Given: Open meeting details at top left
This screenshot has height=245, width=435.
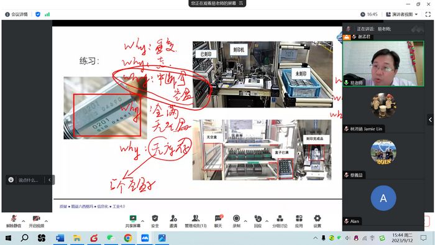Looking at the screenshot, I should 16,14.
